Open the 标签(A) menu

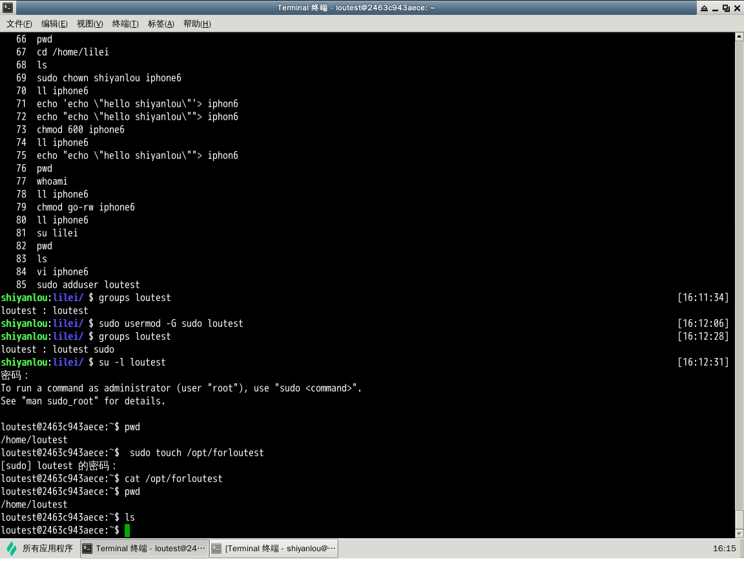pyautogui.click(x=161, y=24)
